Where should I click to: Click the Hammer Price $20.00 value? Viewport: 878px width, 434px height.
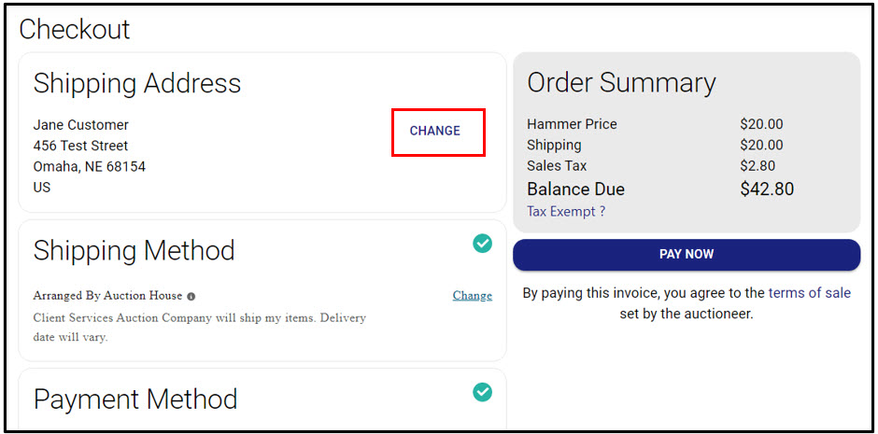[761, 124]
